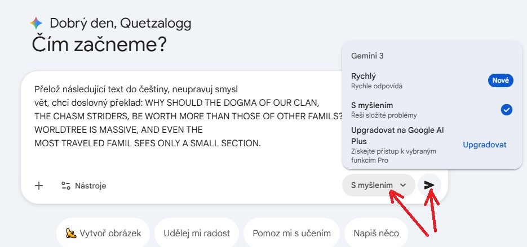527x247 pixels.
Task: Click the Čím začneme? heading
Action: 99,45
